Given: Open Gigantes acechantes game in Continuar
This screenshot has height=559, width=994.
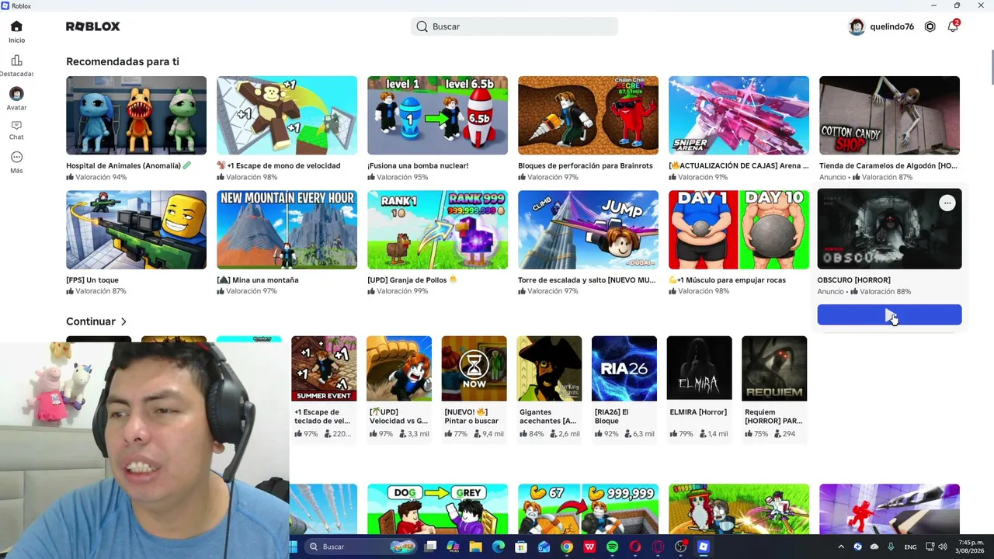Looking at the screenshot, I should coord(549,369).
